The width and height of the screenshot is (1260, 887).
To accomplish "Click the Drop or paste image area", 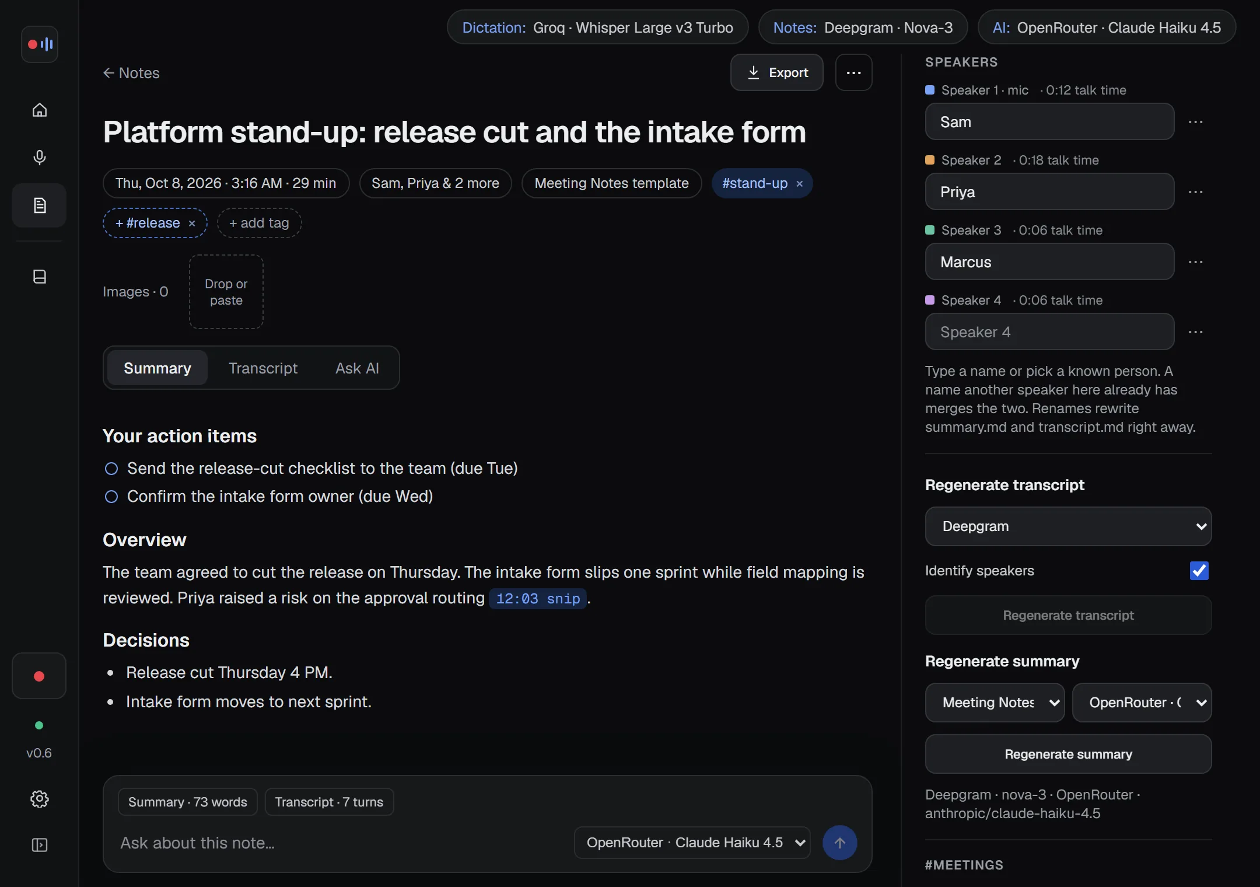I will 226,292.
